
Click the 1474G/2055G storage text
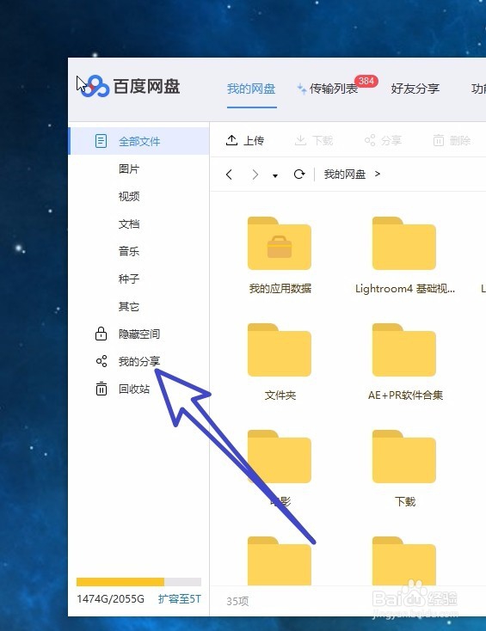[110, 599]
